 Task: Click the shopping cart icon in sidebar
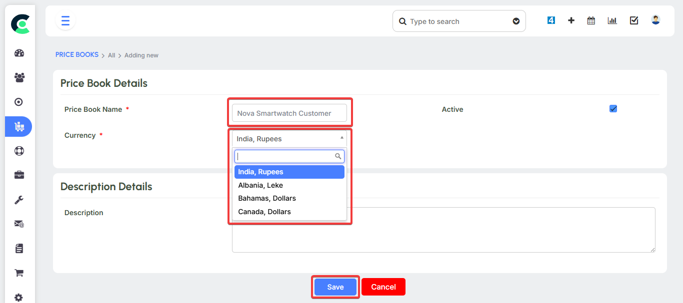pyautogui.click(x=19, y=273)
